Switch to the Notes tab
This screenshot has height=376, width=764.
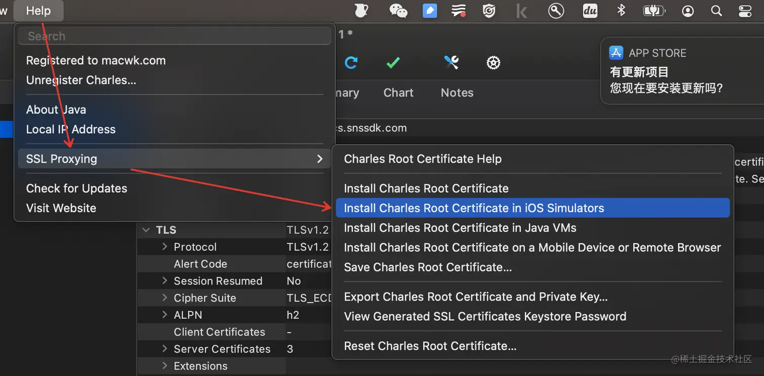(x=457, y=92)
